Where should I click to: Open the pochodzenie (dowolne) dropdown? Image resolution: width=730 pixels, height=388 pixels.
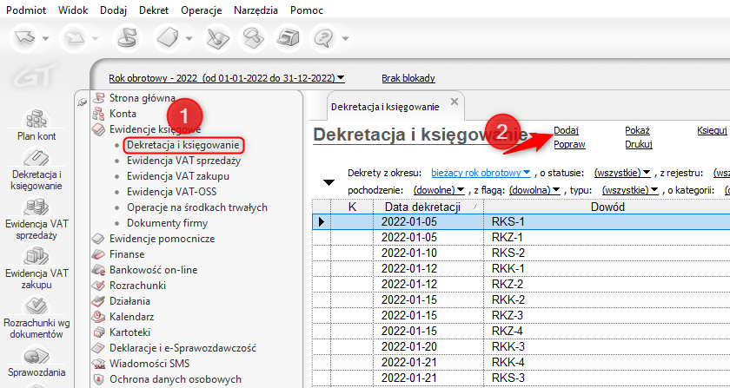coord(439,190)
